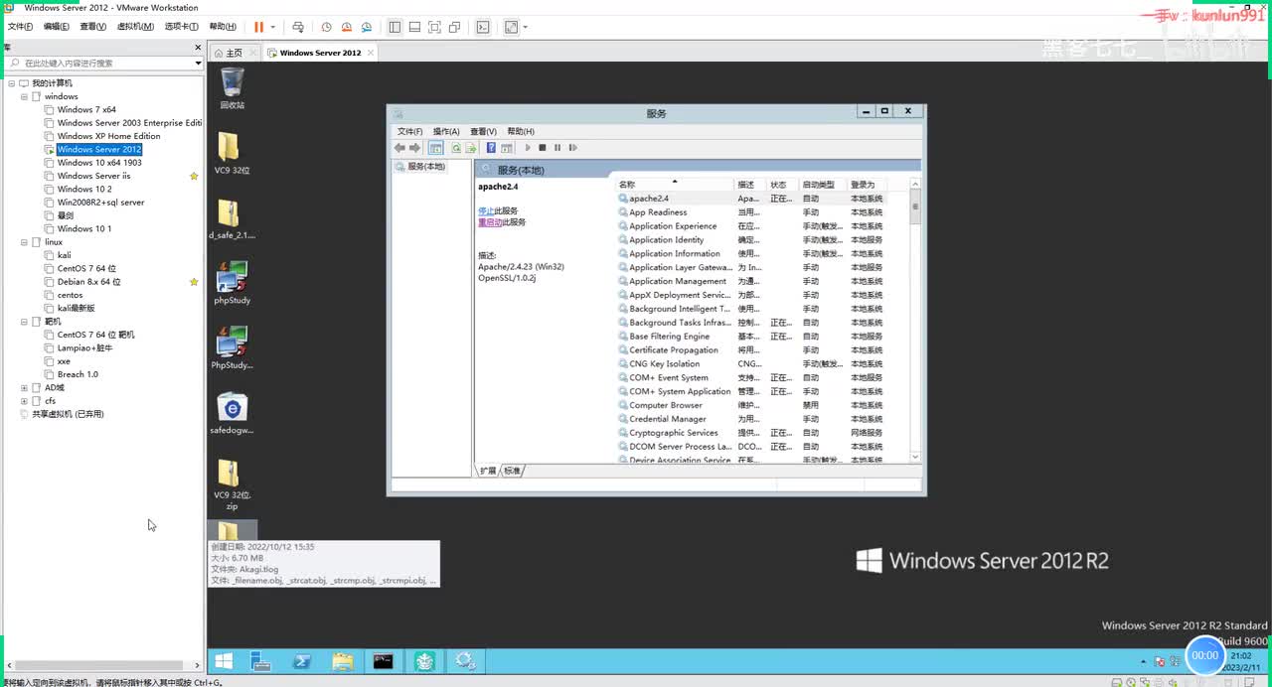Toggle the library sidebar view icon
The image size is (1272, 687).
(x=395, y=27)
